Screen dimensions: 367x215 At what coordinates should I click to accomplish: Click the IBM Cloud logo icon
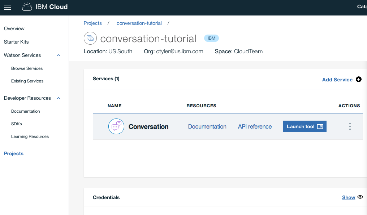(x=27, y=7)
